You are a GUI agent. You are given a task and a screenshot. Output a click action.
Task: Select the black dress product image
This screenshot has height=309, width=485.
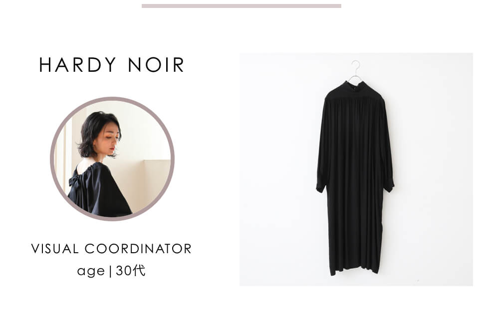point(356,169)
